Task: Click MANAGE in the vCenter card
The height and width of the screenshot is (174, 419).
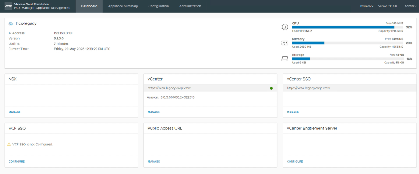Action: tap(154, 112)
